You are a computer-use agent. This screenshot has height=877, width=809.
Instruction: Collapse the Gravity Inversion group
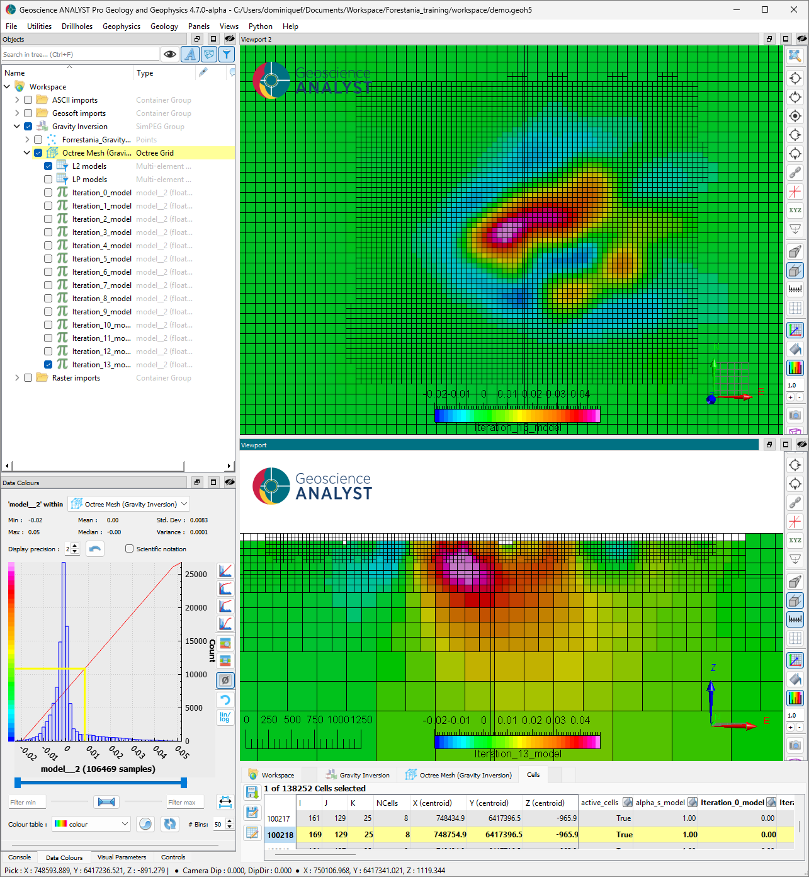pyautogui.click(x=17, y=127)
